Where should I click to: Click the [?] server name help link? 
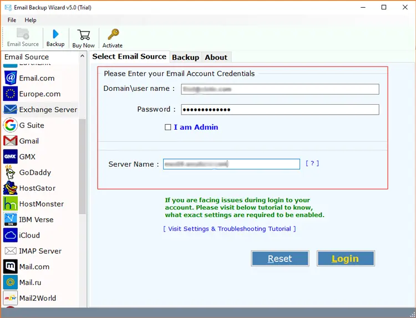point(312,163)
